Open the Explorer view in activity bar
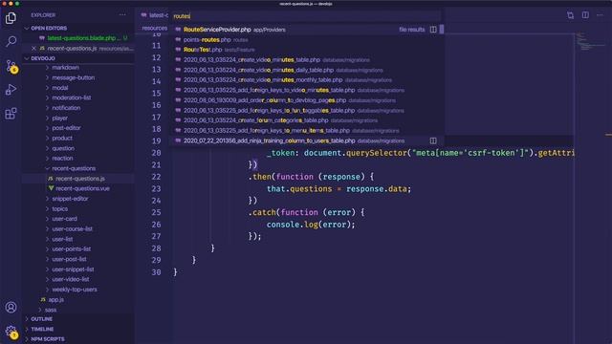Screen dimensions: 612x344 11,18
